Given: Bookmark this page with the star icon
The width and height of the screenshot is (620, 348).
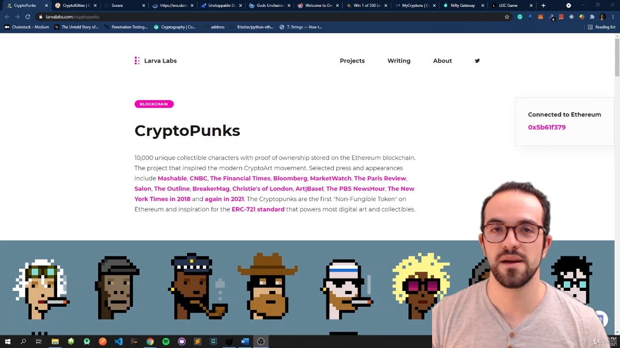Looking at the screenshot, I should click(507, 17).
